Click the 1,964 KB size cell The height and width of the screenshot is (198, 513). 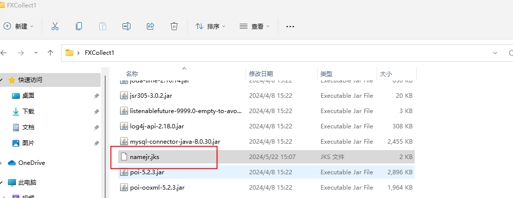400,188
